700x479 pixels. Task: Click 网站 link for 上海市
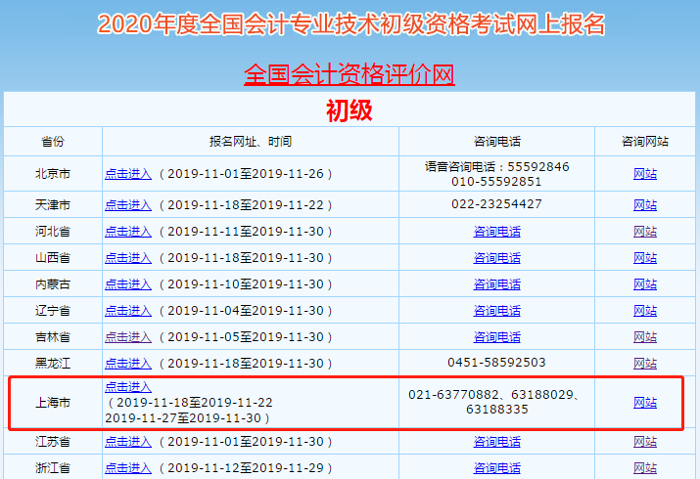(x=645, y=403)
